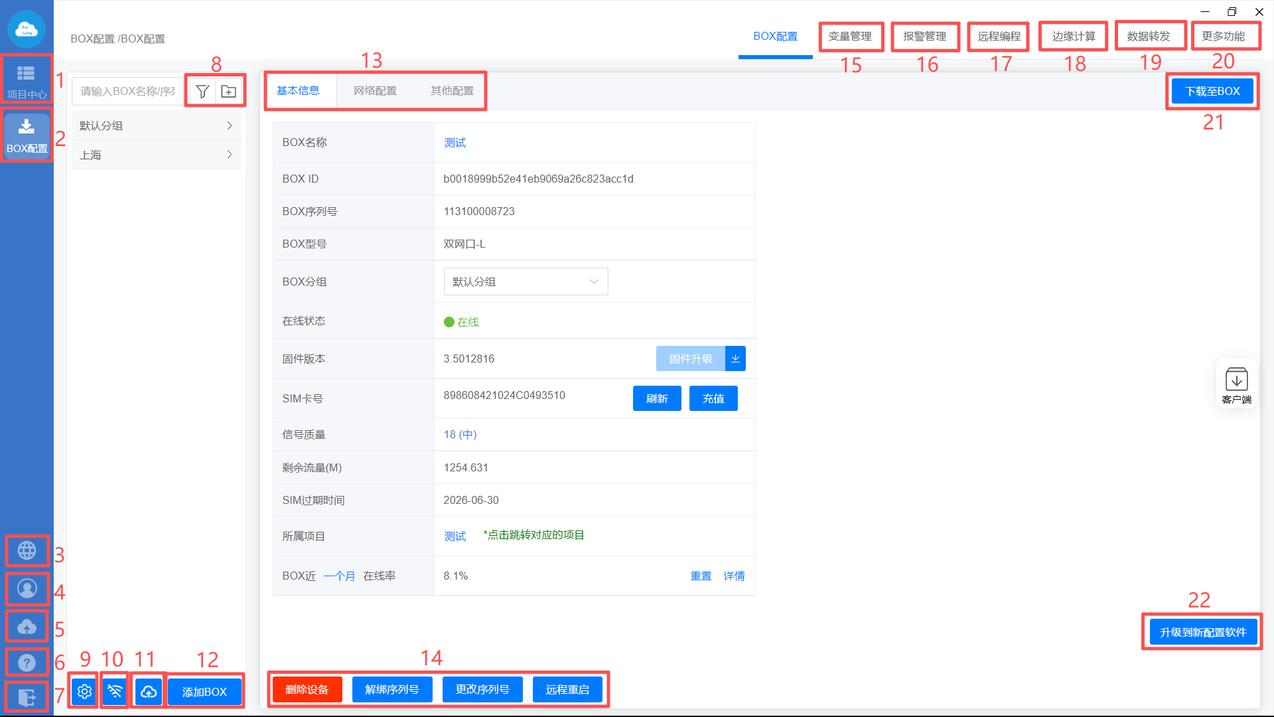Screen dimensions: 1274x717
Task: Click the filter funnel icon
Action: point(203,91)
